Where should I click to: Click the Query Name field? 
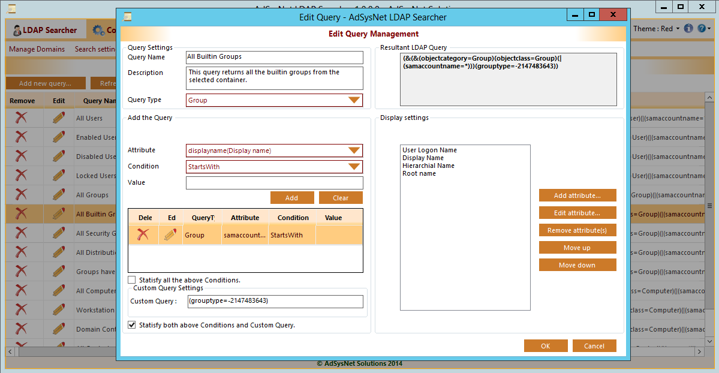click(274, 58)
